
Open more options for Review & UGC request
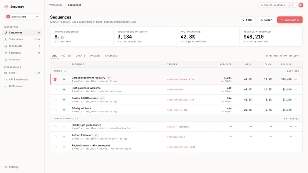coord(296,100)
